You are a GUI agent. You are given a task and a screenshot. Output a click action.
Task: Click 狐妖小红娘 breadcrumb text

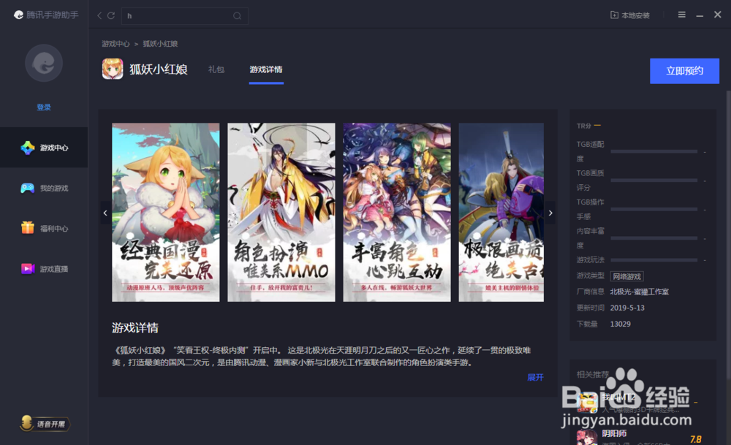click(160, 44)
